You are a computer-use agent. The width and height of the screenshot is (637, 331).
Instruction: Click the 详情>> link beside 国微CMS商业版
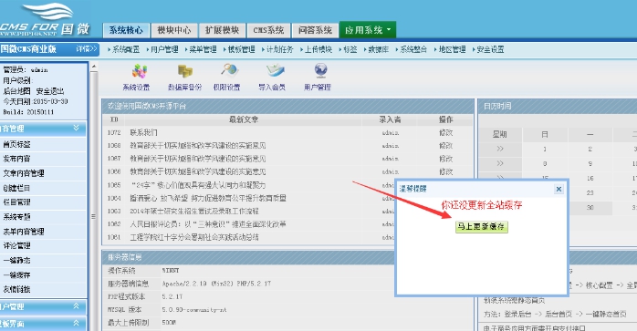[87, 49]
